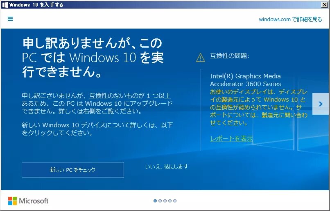330x211 pixels.
Task: Choose いいえ、後にします
Action: 167,167
